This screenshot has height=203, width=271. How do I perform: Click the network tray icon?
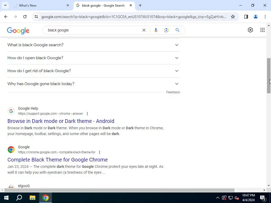(231, 198)
